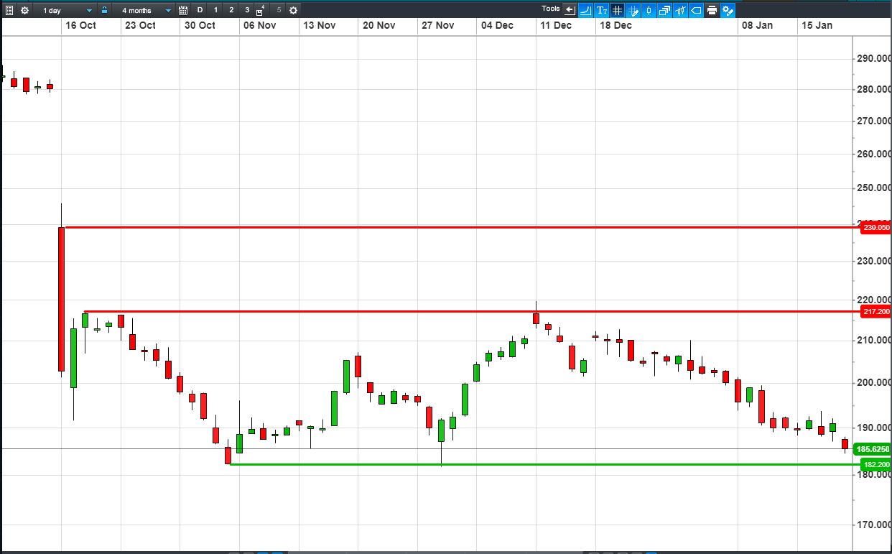Click the 185.6250 current price label
The width and height of the screenshot is (892, 554).
pos(873,449)
